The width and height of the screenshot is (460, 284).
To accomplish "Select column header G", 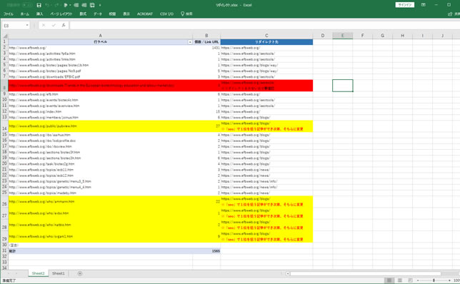I will 382,36.
